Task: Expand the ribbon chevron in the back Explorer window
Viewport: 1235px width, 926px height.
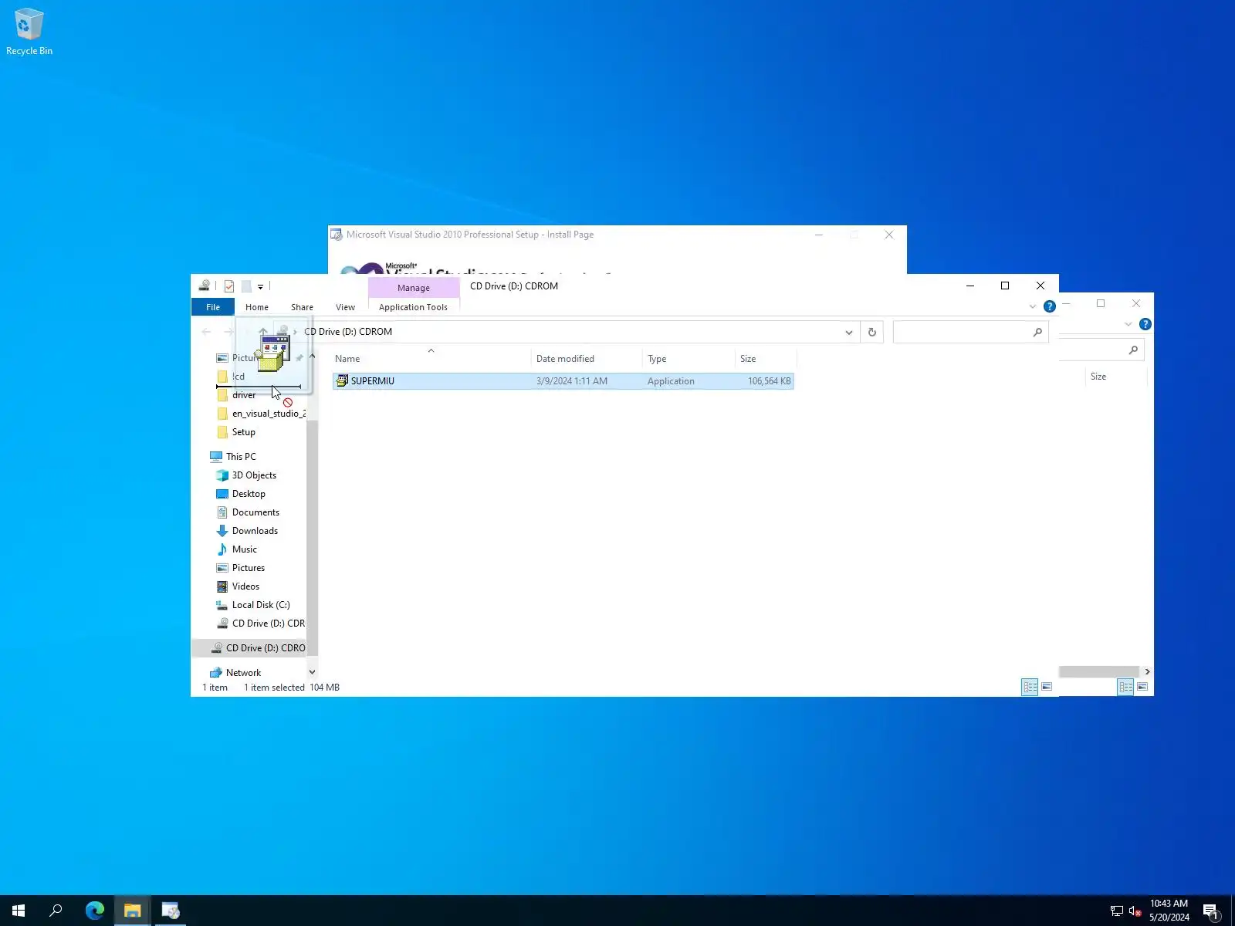Action: [x=1128, y=324]
